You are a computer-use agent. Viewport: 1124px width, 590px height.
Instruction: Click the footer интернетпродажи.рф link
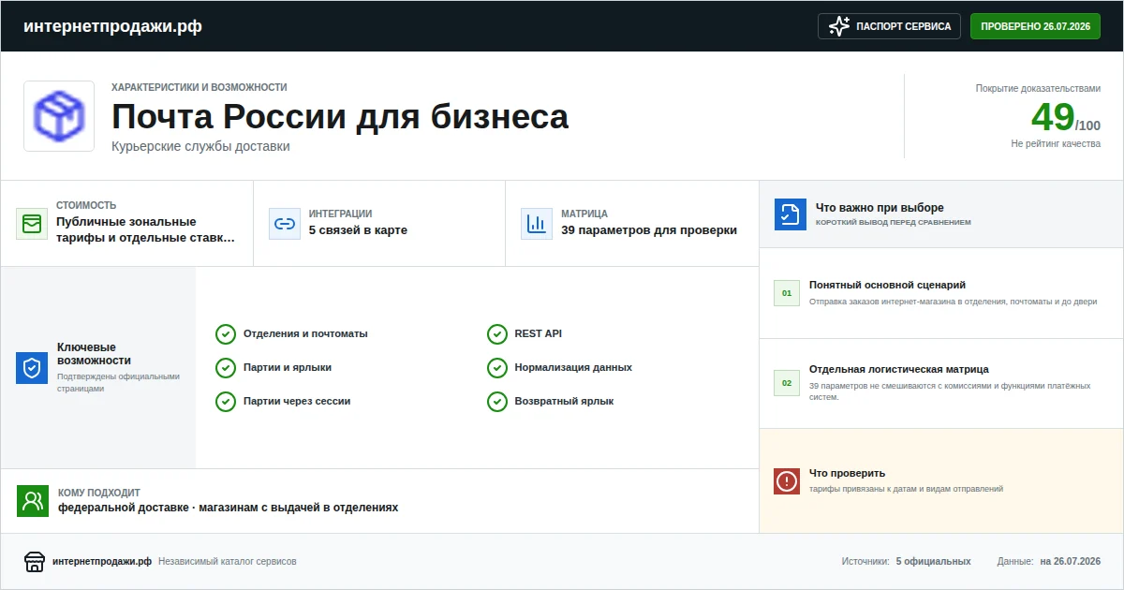coord(102,562)
